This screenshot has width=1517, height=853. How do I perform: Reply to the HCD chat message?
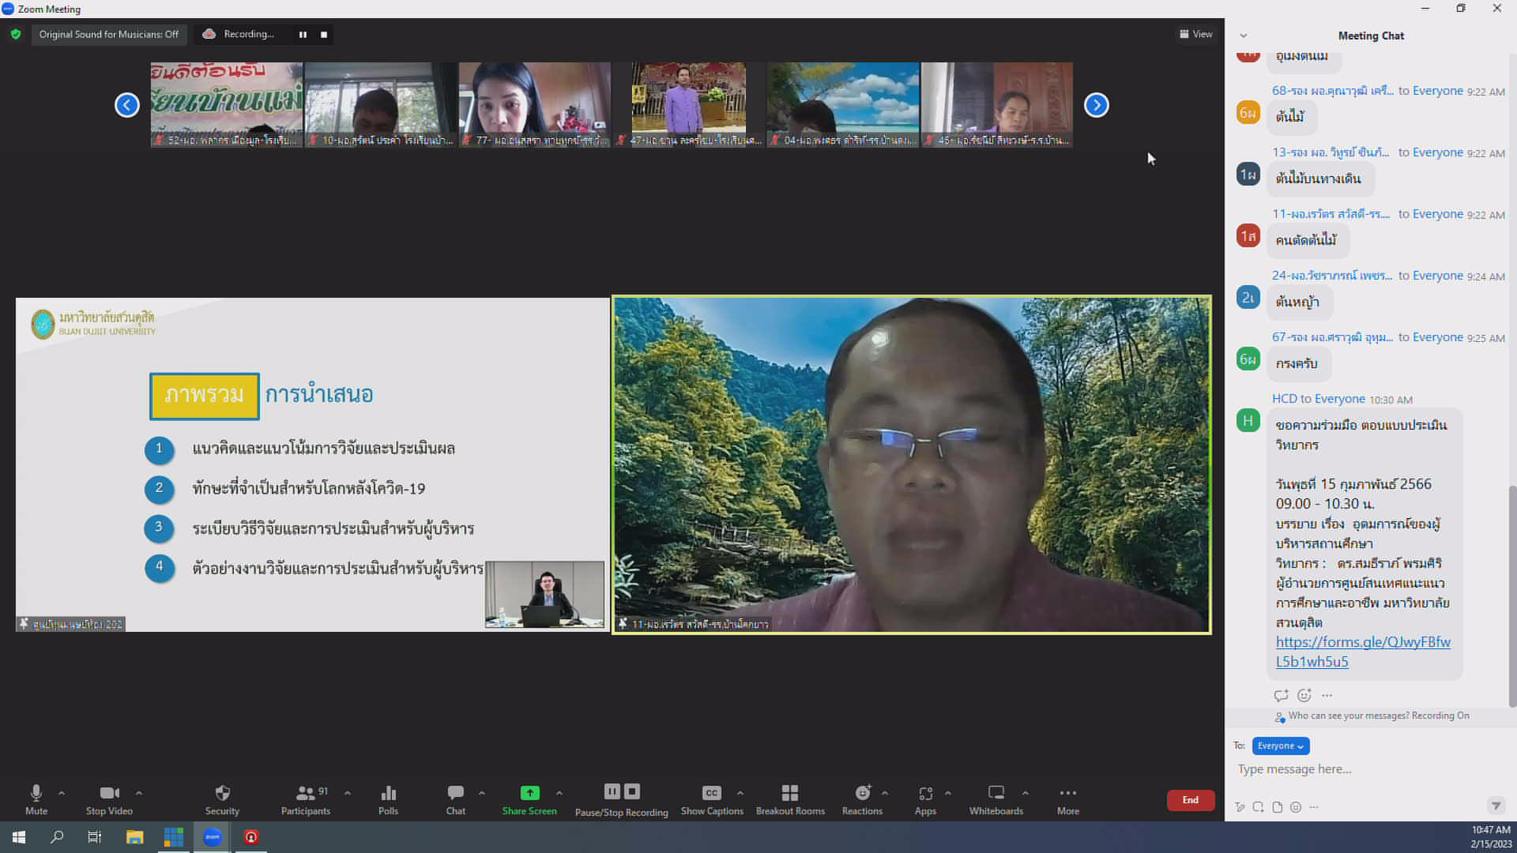[x=1281, y=695]
